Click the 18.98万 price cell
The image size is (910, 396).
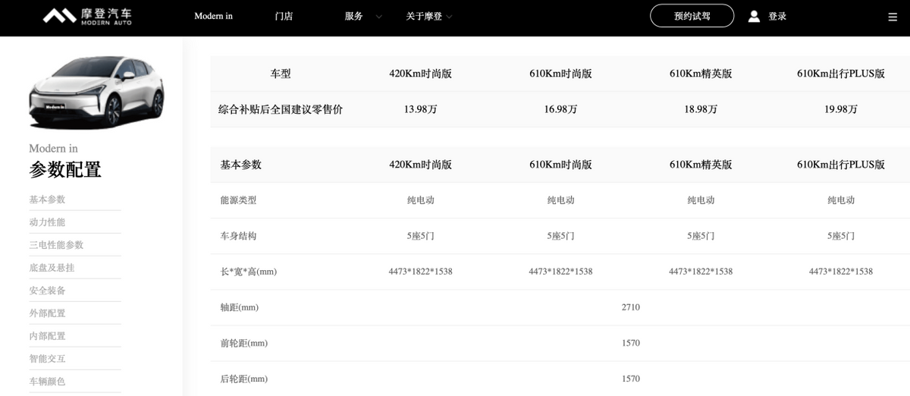pyautogui.click(x=701, y=109)
